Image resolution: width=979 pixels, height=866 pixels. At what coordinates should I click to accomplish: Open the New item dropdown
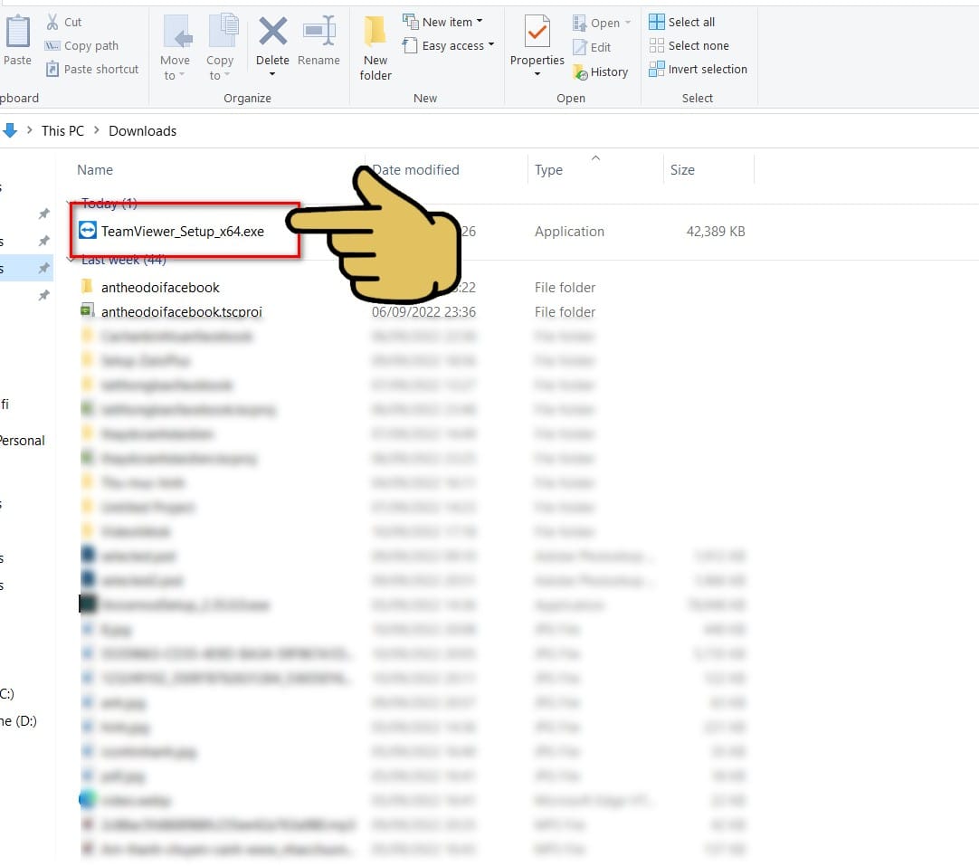point(442,22)
